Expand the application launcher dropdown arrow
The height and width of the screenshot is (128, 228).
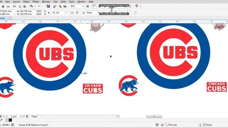click(140, 6)
